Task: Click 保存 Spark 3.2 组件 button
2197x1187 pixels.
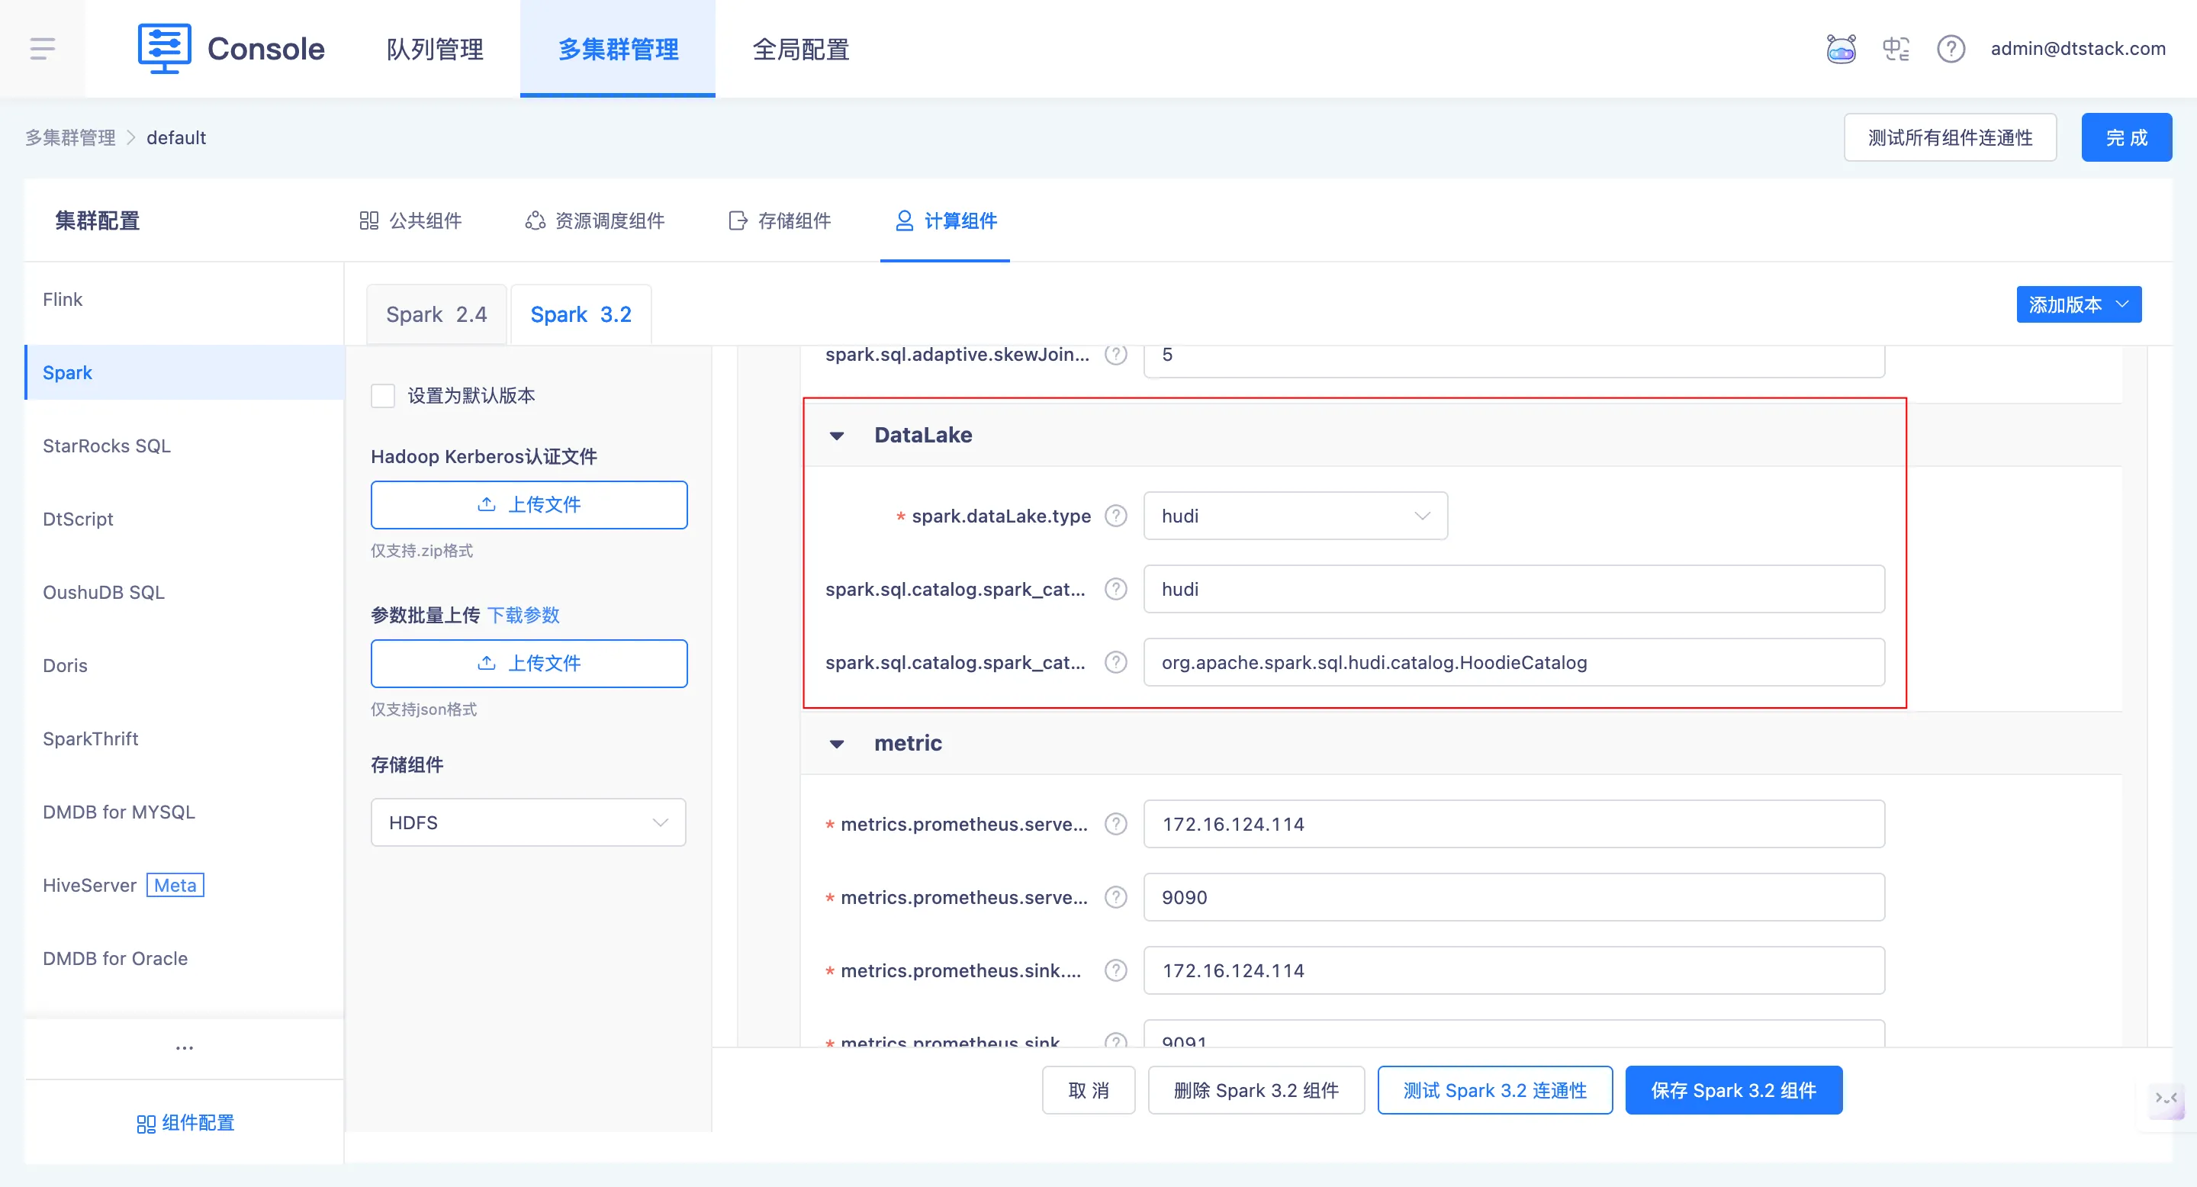Action: pos(1733,1091)
